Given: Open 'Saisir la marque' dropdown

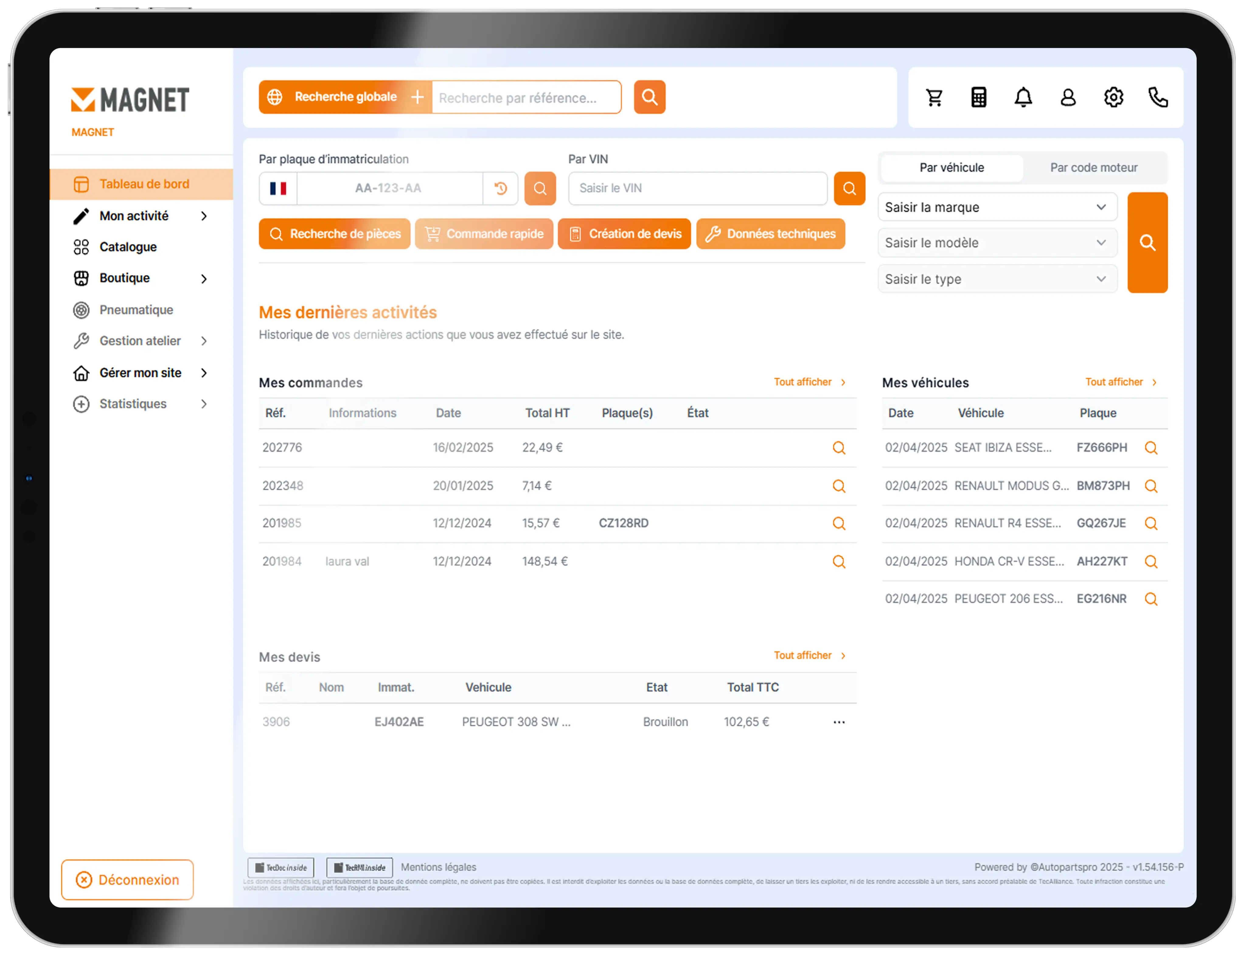Looking at the screenshot, I should click(x=997, y=207).
